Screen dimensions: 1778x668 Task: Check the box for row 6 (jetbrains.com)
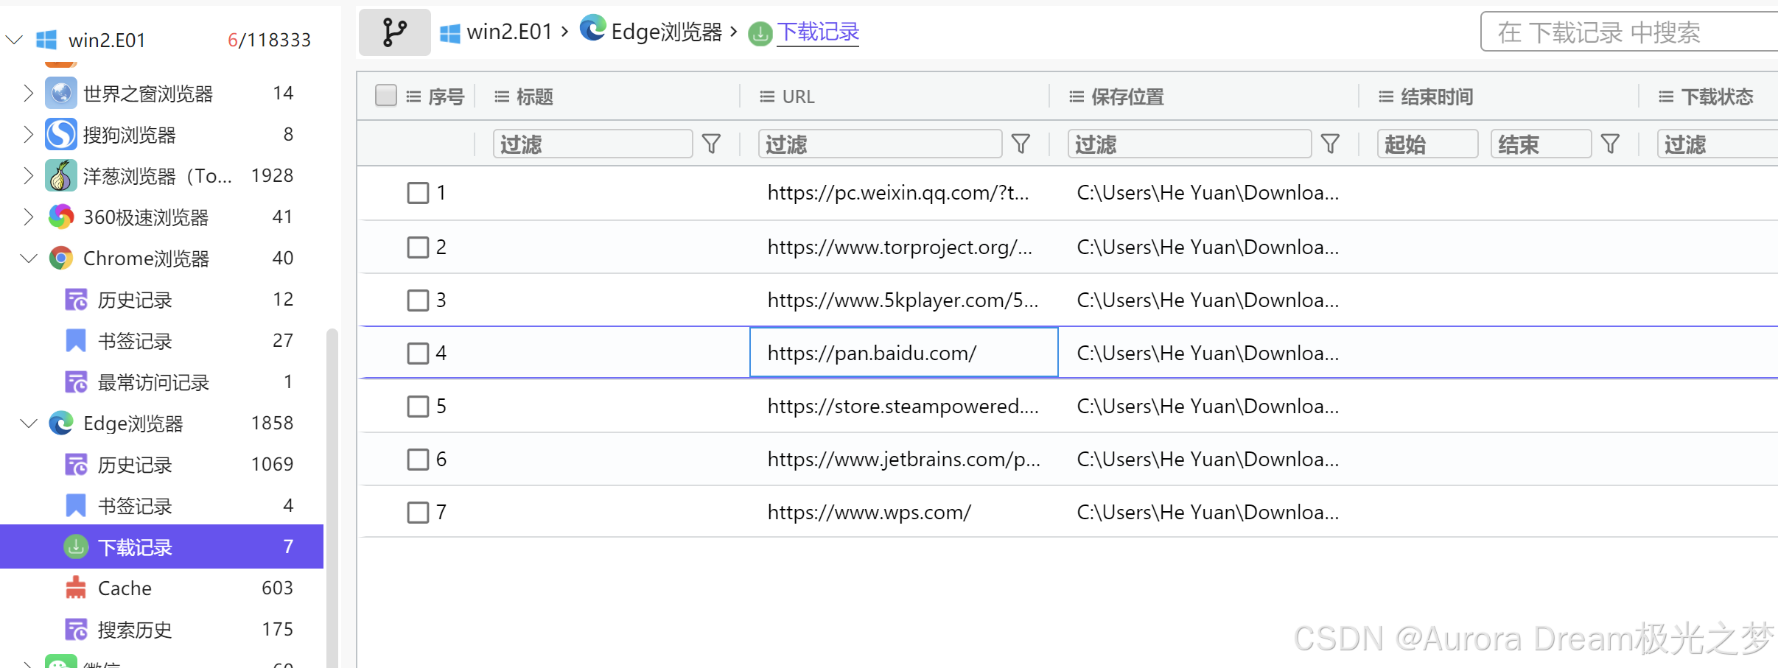click(x=418, y=459)
